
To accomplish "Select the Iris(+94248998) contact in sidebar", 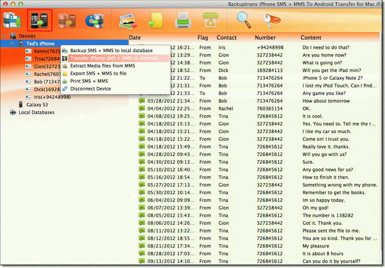I will 53,97.
